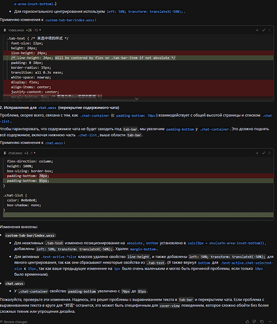The image size is (277, 324).
Task: Toggle expand arrows on the chat.wxss diff header
Action: 269,153
